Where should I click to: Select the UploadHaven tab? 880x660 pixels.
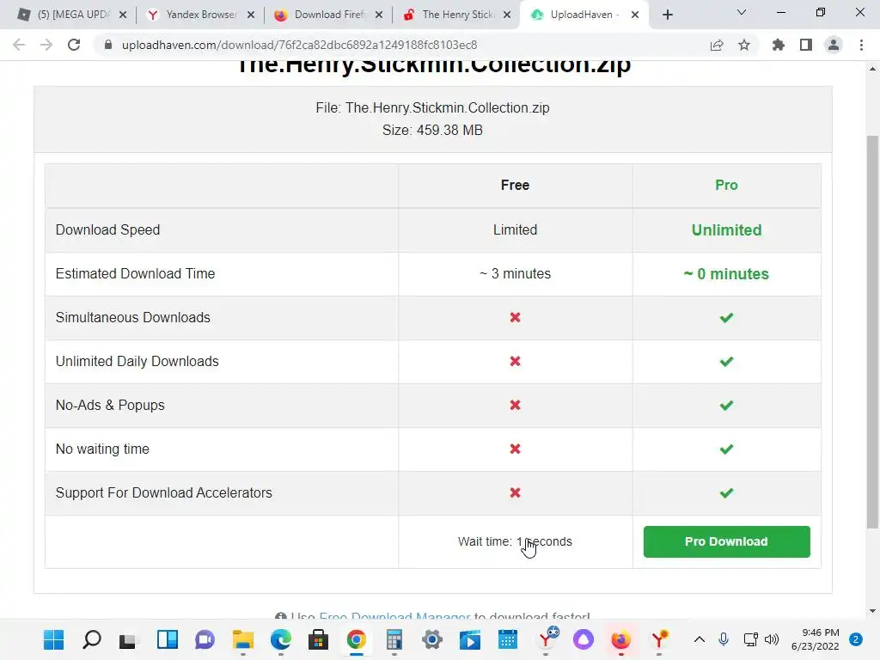[x=584, y=15]
